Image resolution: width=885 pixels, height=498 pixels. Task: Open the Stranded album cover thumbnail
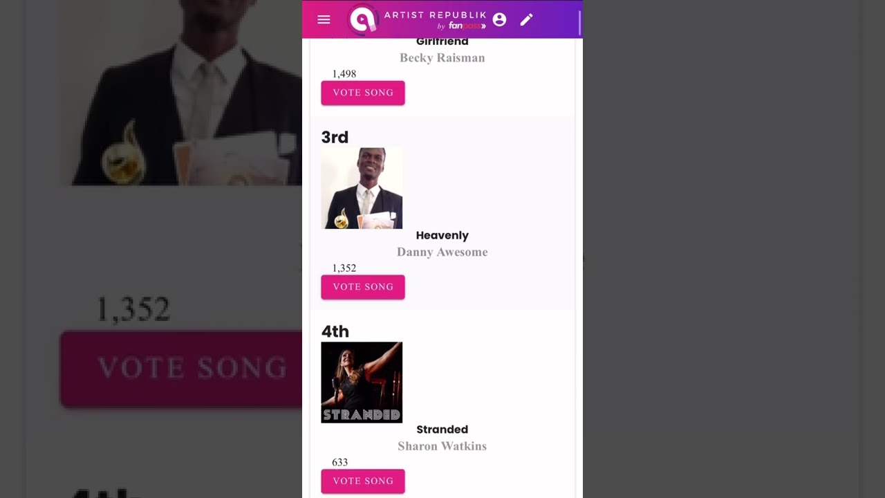[362, 382]
